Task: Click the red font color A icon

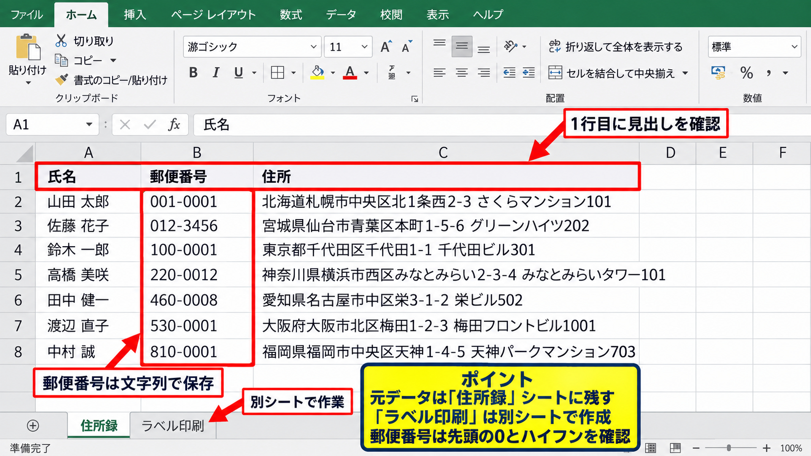Action: coord(350,73)
